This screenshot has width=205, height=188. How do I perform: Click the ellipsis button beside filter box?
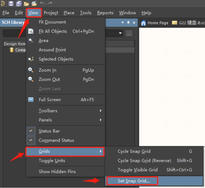pyautogui.click(x=129, y=33)
